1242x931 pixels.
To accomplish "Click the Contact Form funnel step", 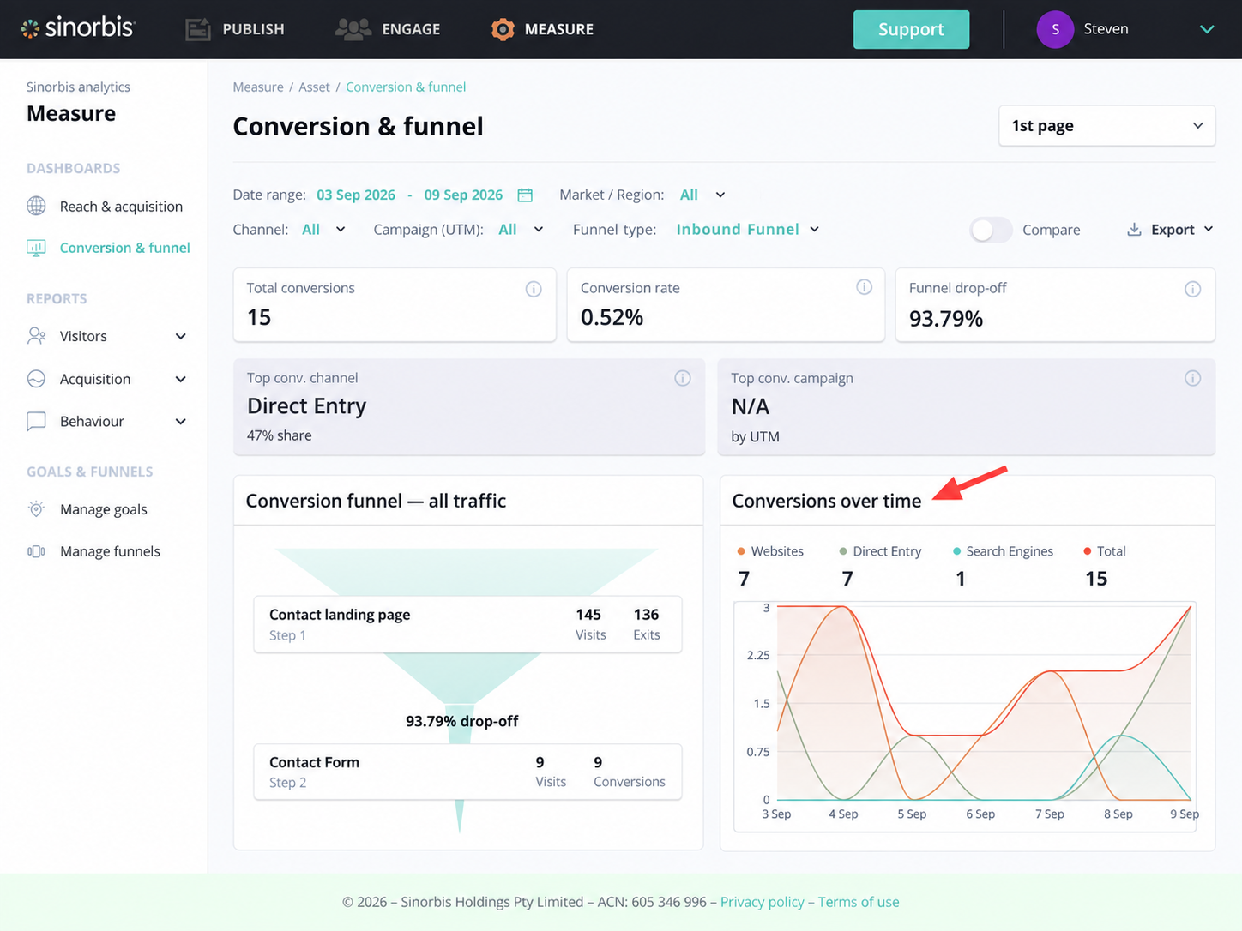I will click(467, 772).
